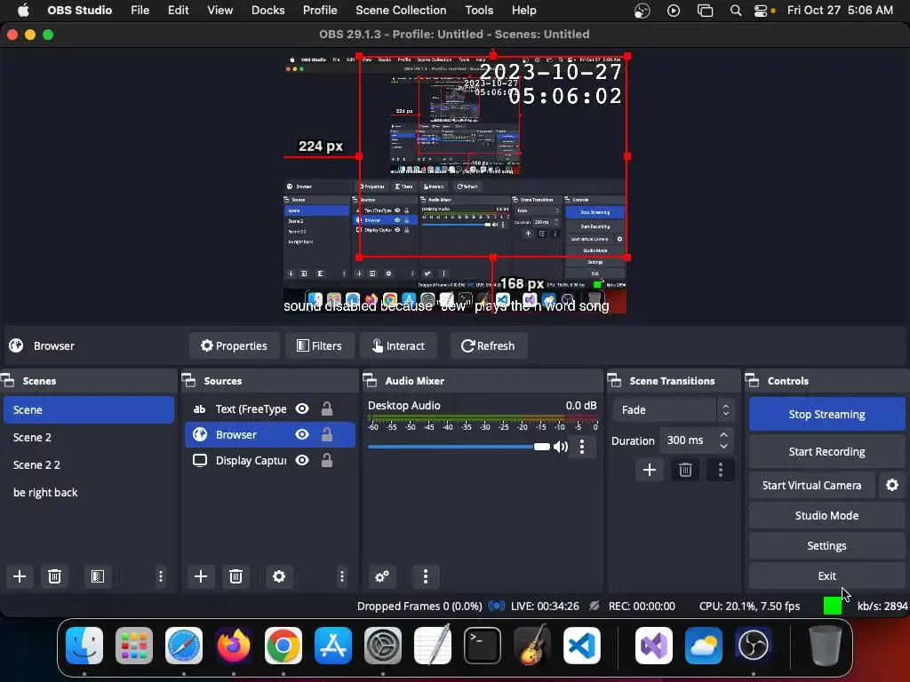This screenshot has height=682, width=910.
Task: Remove the scene transition with trash icon
Action: [x=685, y=470]
